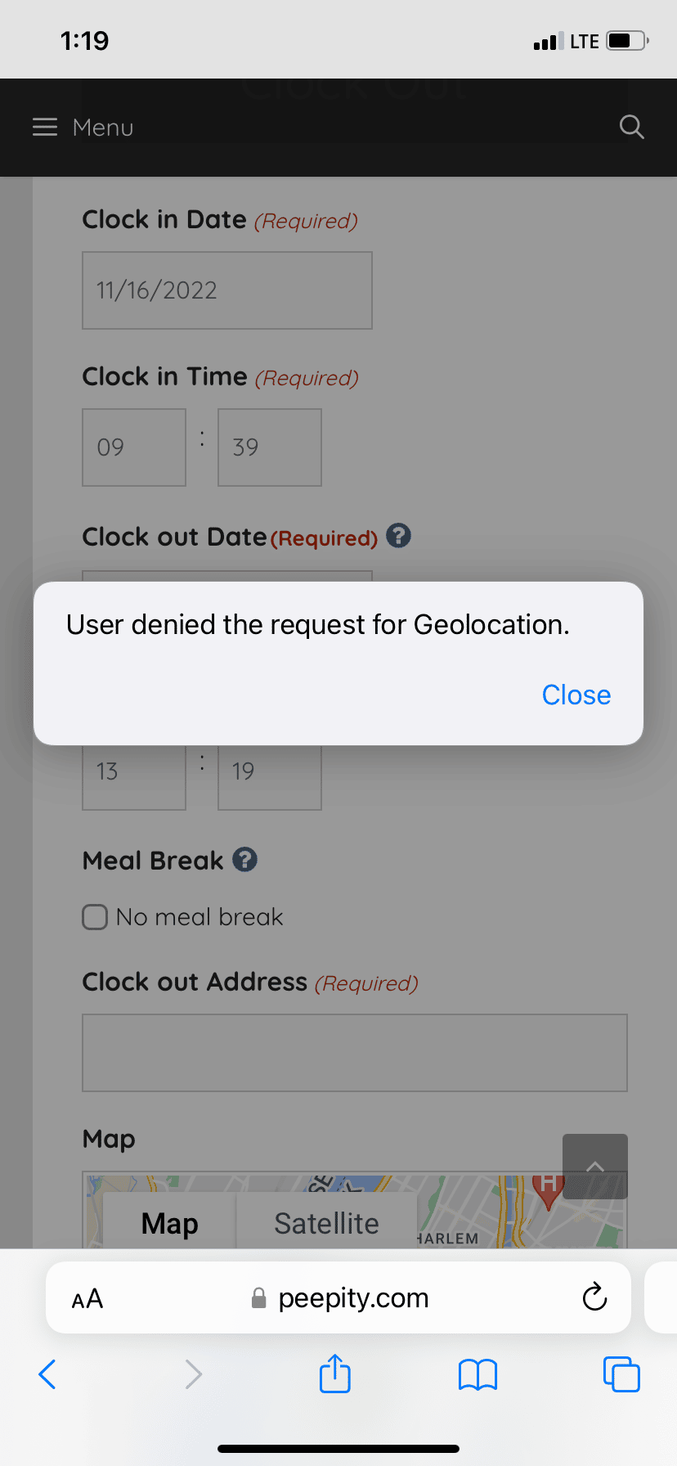The width and height of the screenshot is (677, 1466).
Task: Tap Safari reload page icon
Action: point(594,1297)
